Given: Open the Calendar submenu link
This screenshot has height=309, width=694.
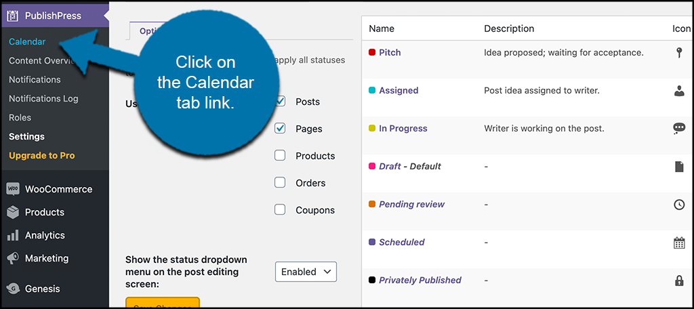Looking at the screenshot, I should (27, 42).
